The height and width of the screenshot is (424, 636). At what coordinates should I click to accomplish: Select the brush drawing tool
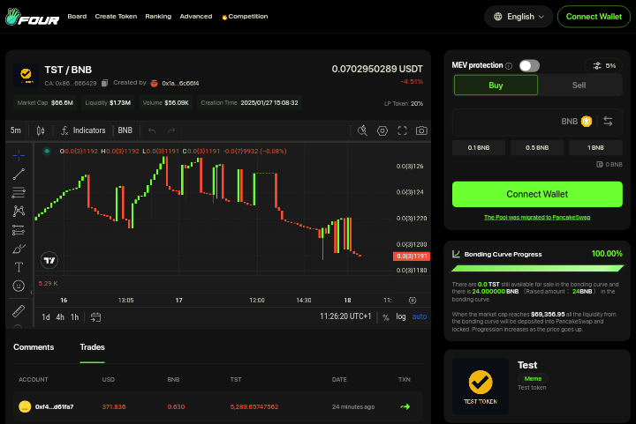pyautogui.click(x=19, y=249)
